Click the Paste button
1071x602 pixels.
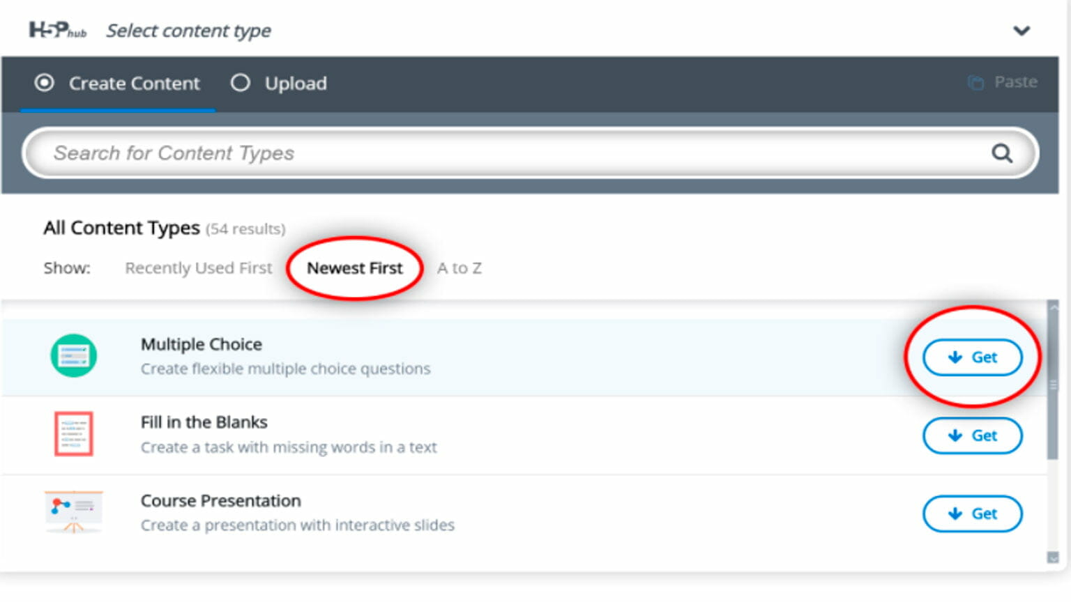click(1002, 82)
